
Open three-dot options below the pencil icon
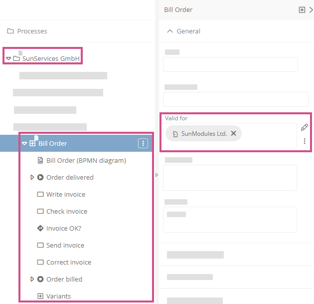coord(305,141)
